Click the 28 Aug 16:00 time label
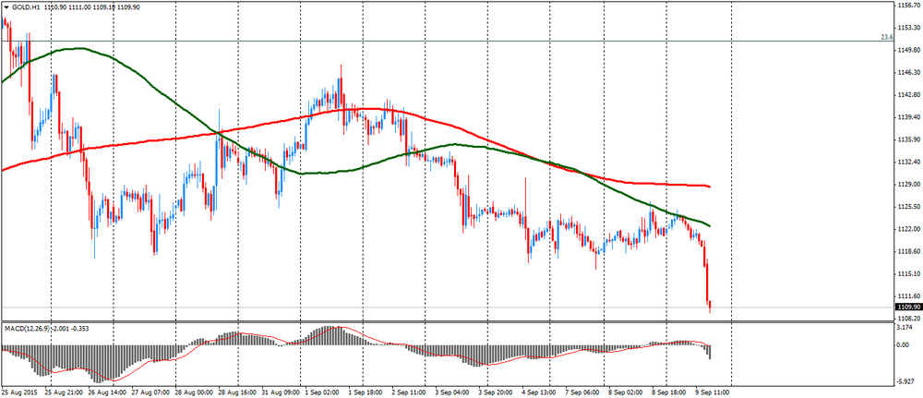Screen dimensions: 923x398 238,391
